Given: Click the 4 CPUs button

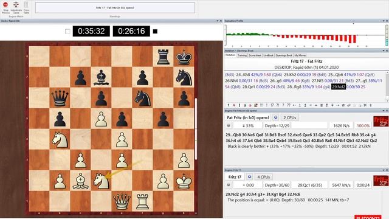Looking at the screenshot, I should click(263, 177).
